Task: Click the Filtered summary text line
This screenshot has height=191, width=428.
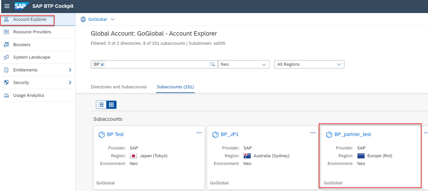Action: (158, 43)
